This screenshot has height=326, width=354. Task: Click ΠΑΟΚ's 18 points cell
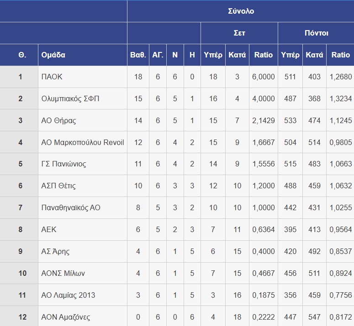tap(138, 77)
